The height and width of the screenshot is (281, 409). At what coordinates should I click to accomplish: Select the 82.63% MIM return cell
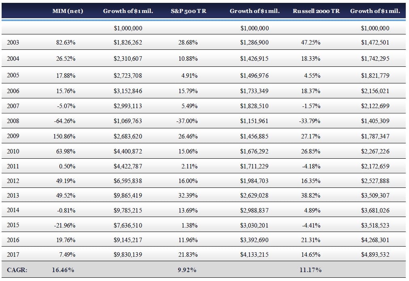pos(65,42)
